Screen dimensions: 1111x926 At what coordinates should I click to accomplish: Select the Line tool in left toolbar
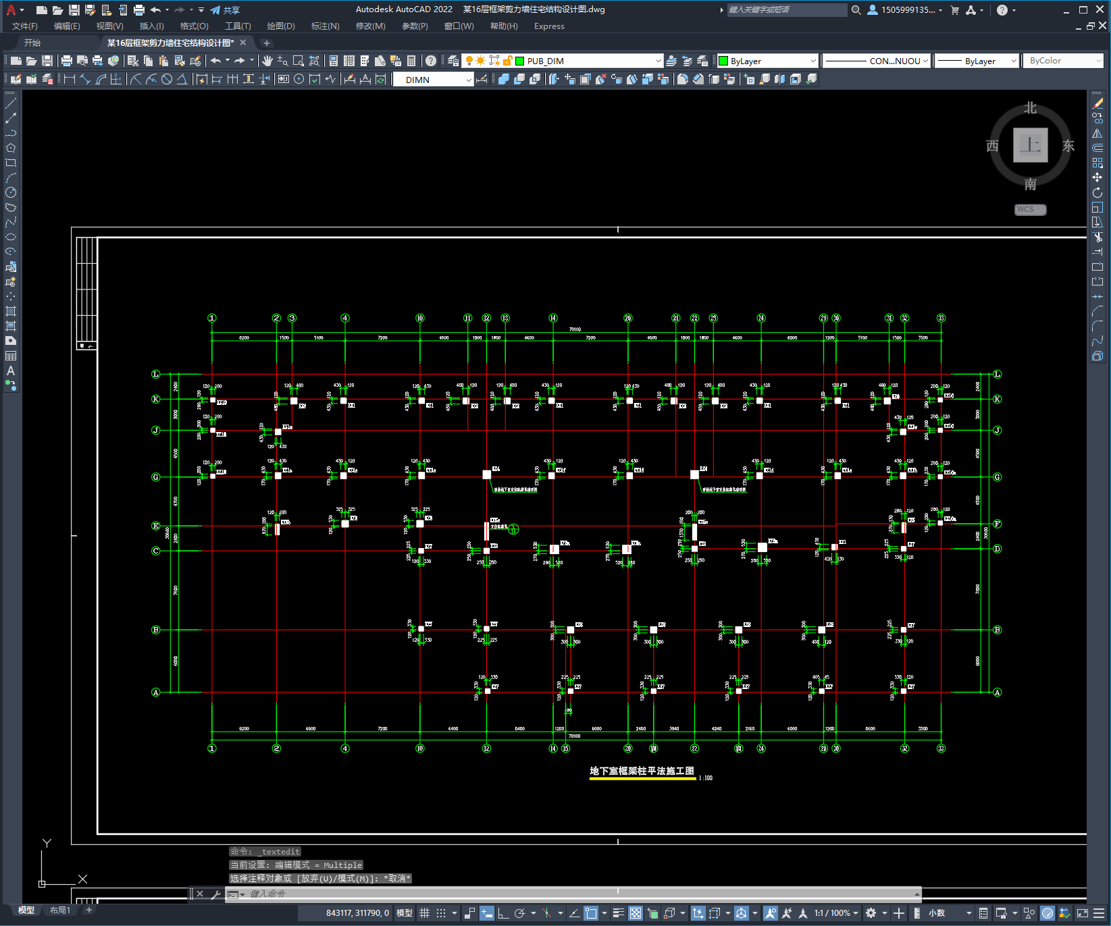pos(11,103)
